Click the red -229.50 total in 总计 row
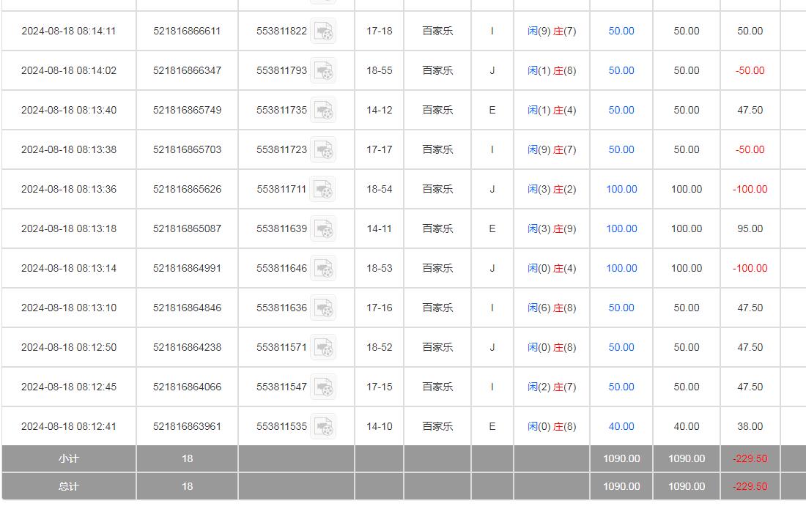Image resolution: width=806 pixels, height=517 pixels. (x=750, y=487)
